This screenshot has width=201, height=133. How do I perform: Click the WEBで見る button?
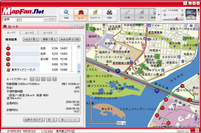[31, 39]
